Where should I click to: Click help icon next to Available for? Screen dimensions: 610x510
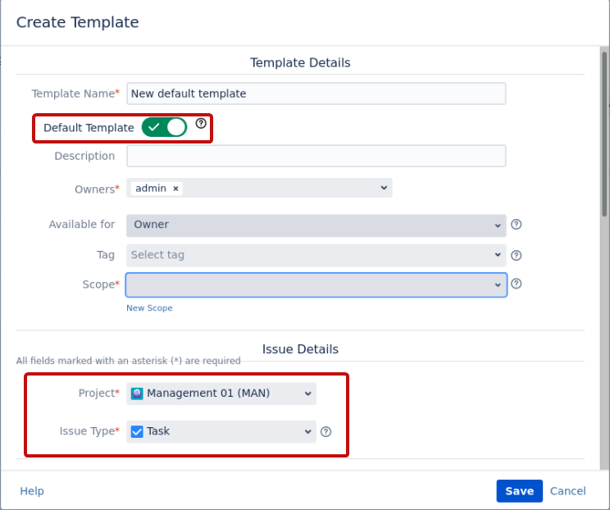517,225
